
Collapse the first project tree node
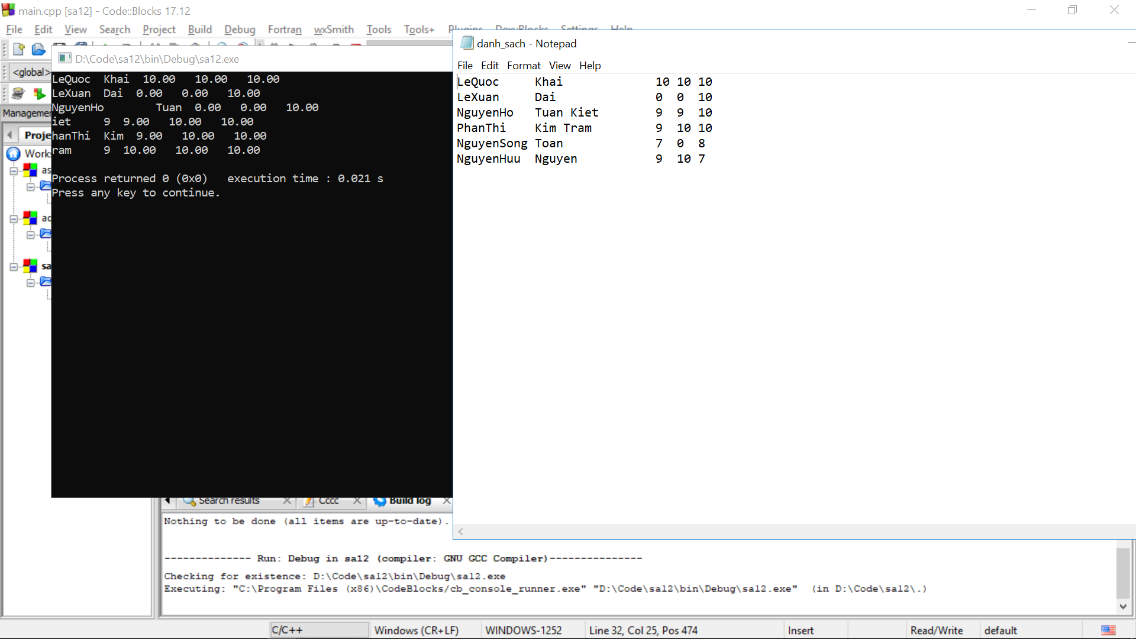tap(14, 171)
